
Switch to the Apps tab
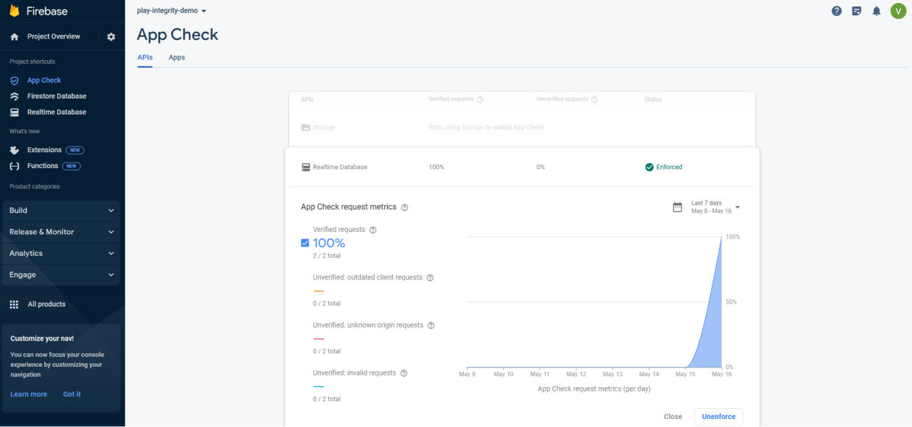pyautogui.click(x=176, y=57)
